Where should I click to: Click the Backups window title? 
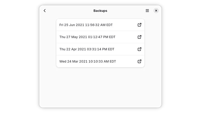[100, 11]
